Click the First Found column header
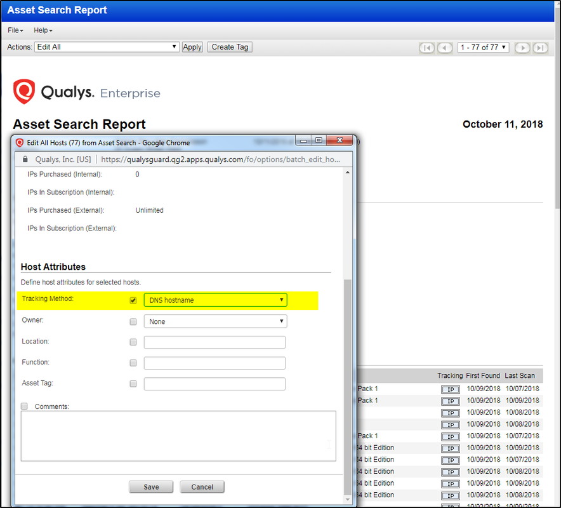Viewport: 561px width, 508px height. click(483, 375)
